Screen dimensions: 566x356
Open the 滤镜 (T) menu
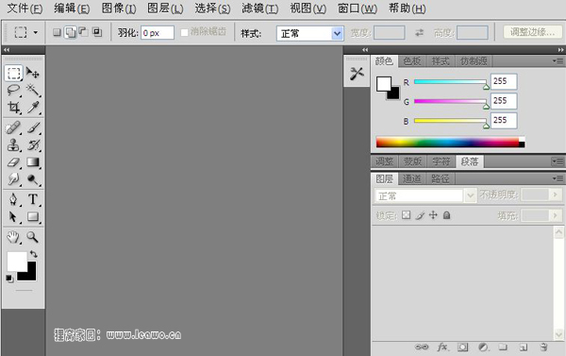point(260,8)
